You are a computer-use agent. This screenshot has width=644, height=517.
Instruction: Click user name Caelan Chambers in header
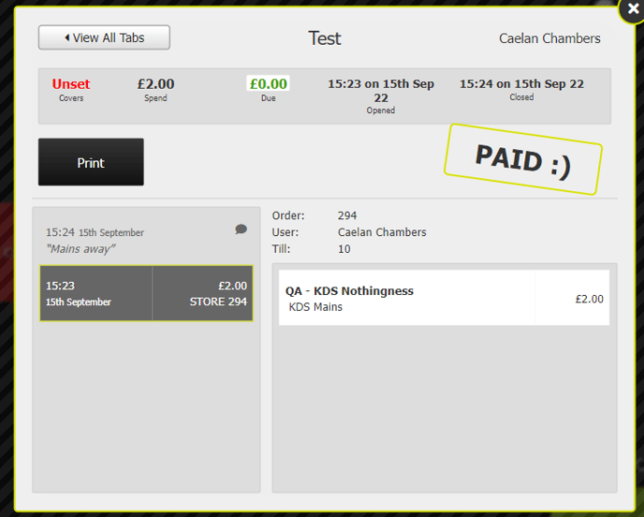[x=549, y=38]
